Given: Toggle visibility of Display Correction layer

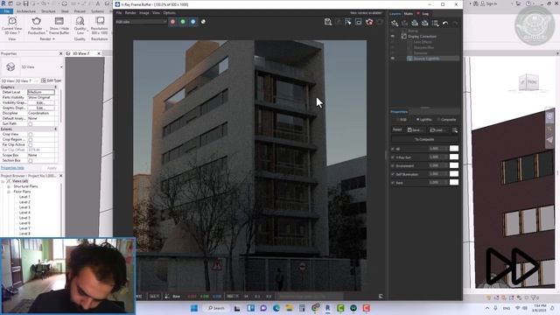Looking at the screenshot, I should tap(393, 37).
